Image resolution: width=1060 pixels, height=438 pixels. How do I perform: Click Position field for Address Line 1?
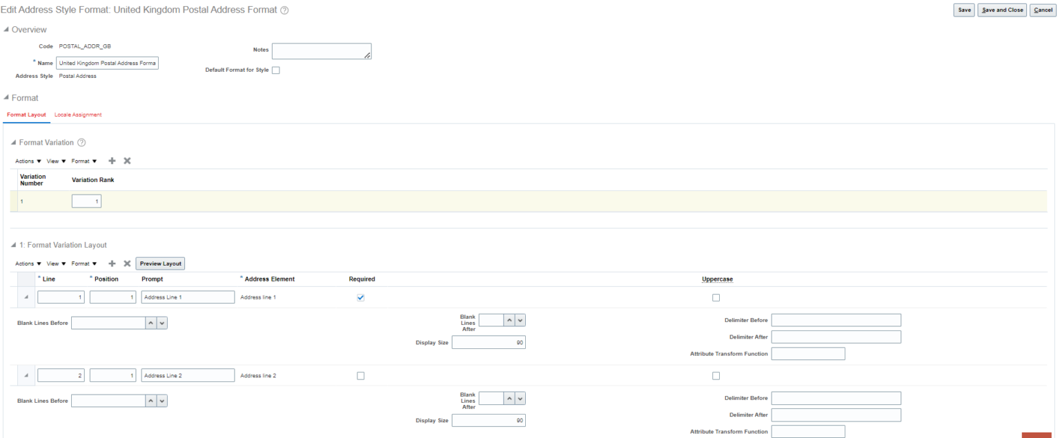(x=113, y=297)
